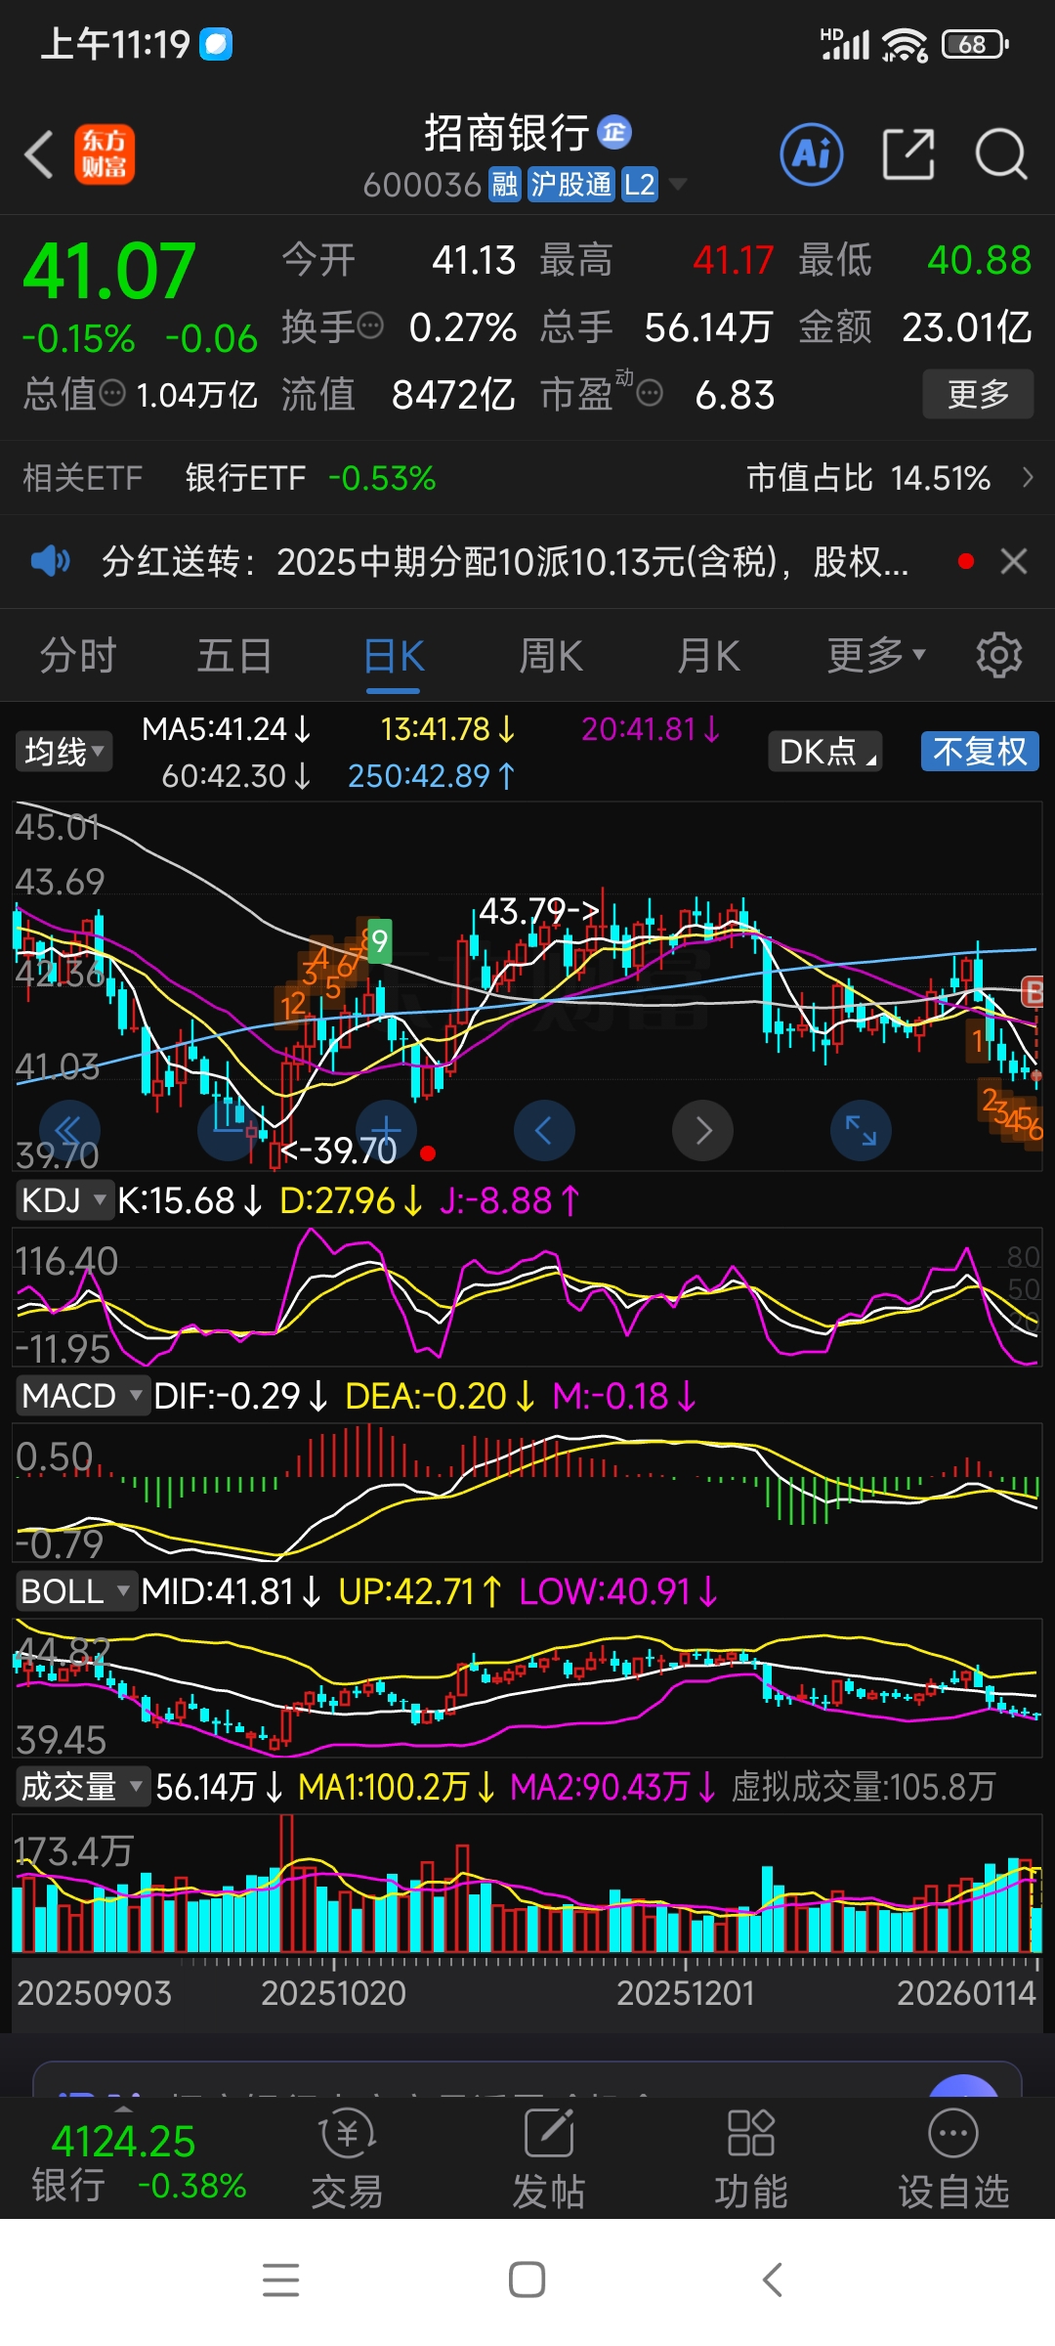The image size is (1055, 2346).
Task: Switch to the 分时 tab
Action: tap(78, 655)
